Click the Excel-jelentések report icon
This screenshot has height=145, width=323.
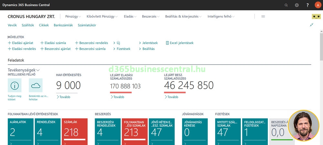tap(167, 43)
